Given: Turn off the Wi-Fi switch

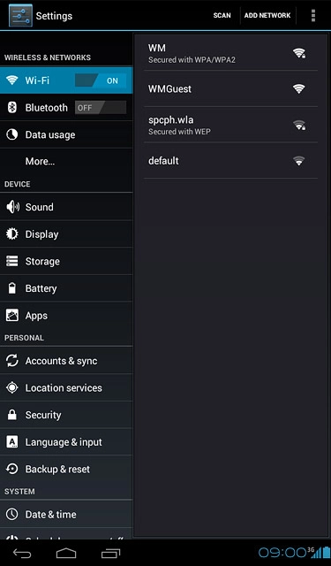Looking at the screenshot, I should click(x=101, y=80).
